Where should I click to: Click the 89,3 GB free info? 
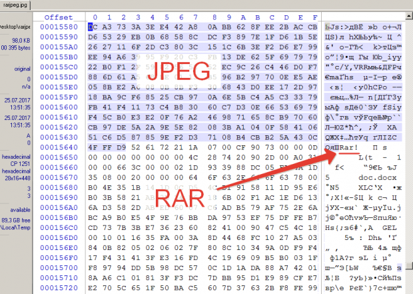click(x=16, y=220)
